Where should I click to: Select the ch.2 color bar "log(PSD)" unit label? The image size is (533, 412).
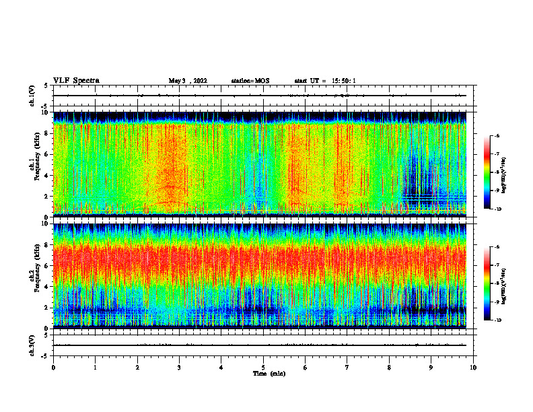(x=503, y=286)
